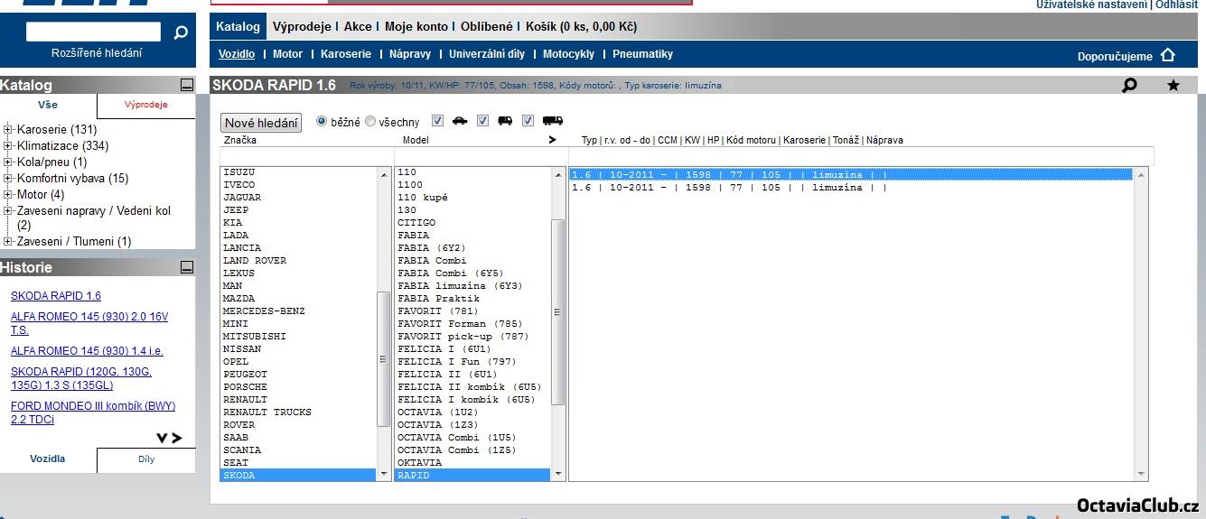Screen dimensions: 1206x519
Task: Minimize the Historie panel
Action: tap(187, 267)
